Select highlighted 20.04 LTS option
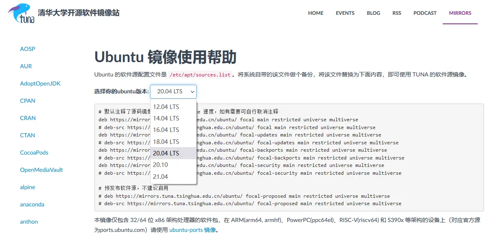This screenshot has height=236, width=500. tap(174, 153)
